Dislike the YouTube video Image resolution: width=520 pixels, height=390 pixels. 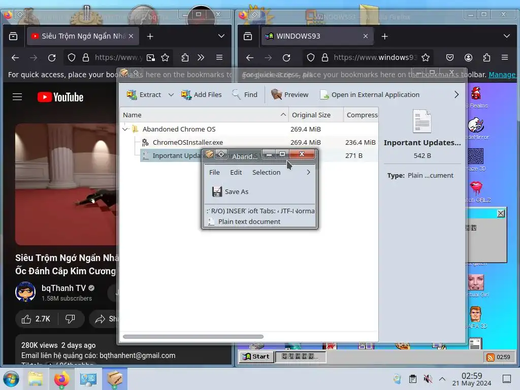click(70, 319)
